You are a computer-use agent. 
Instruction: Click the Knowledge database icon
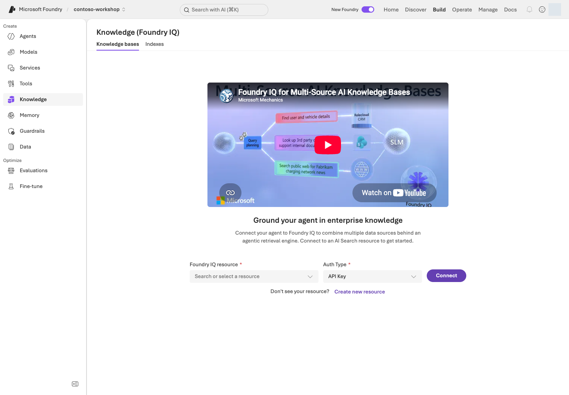coord(11,100)
